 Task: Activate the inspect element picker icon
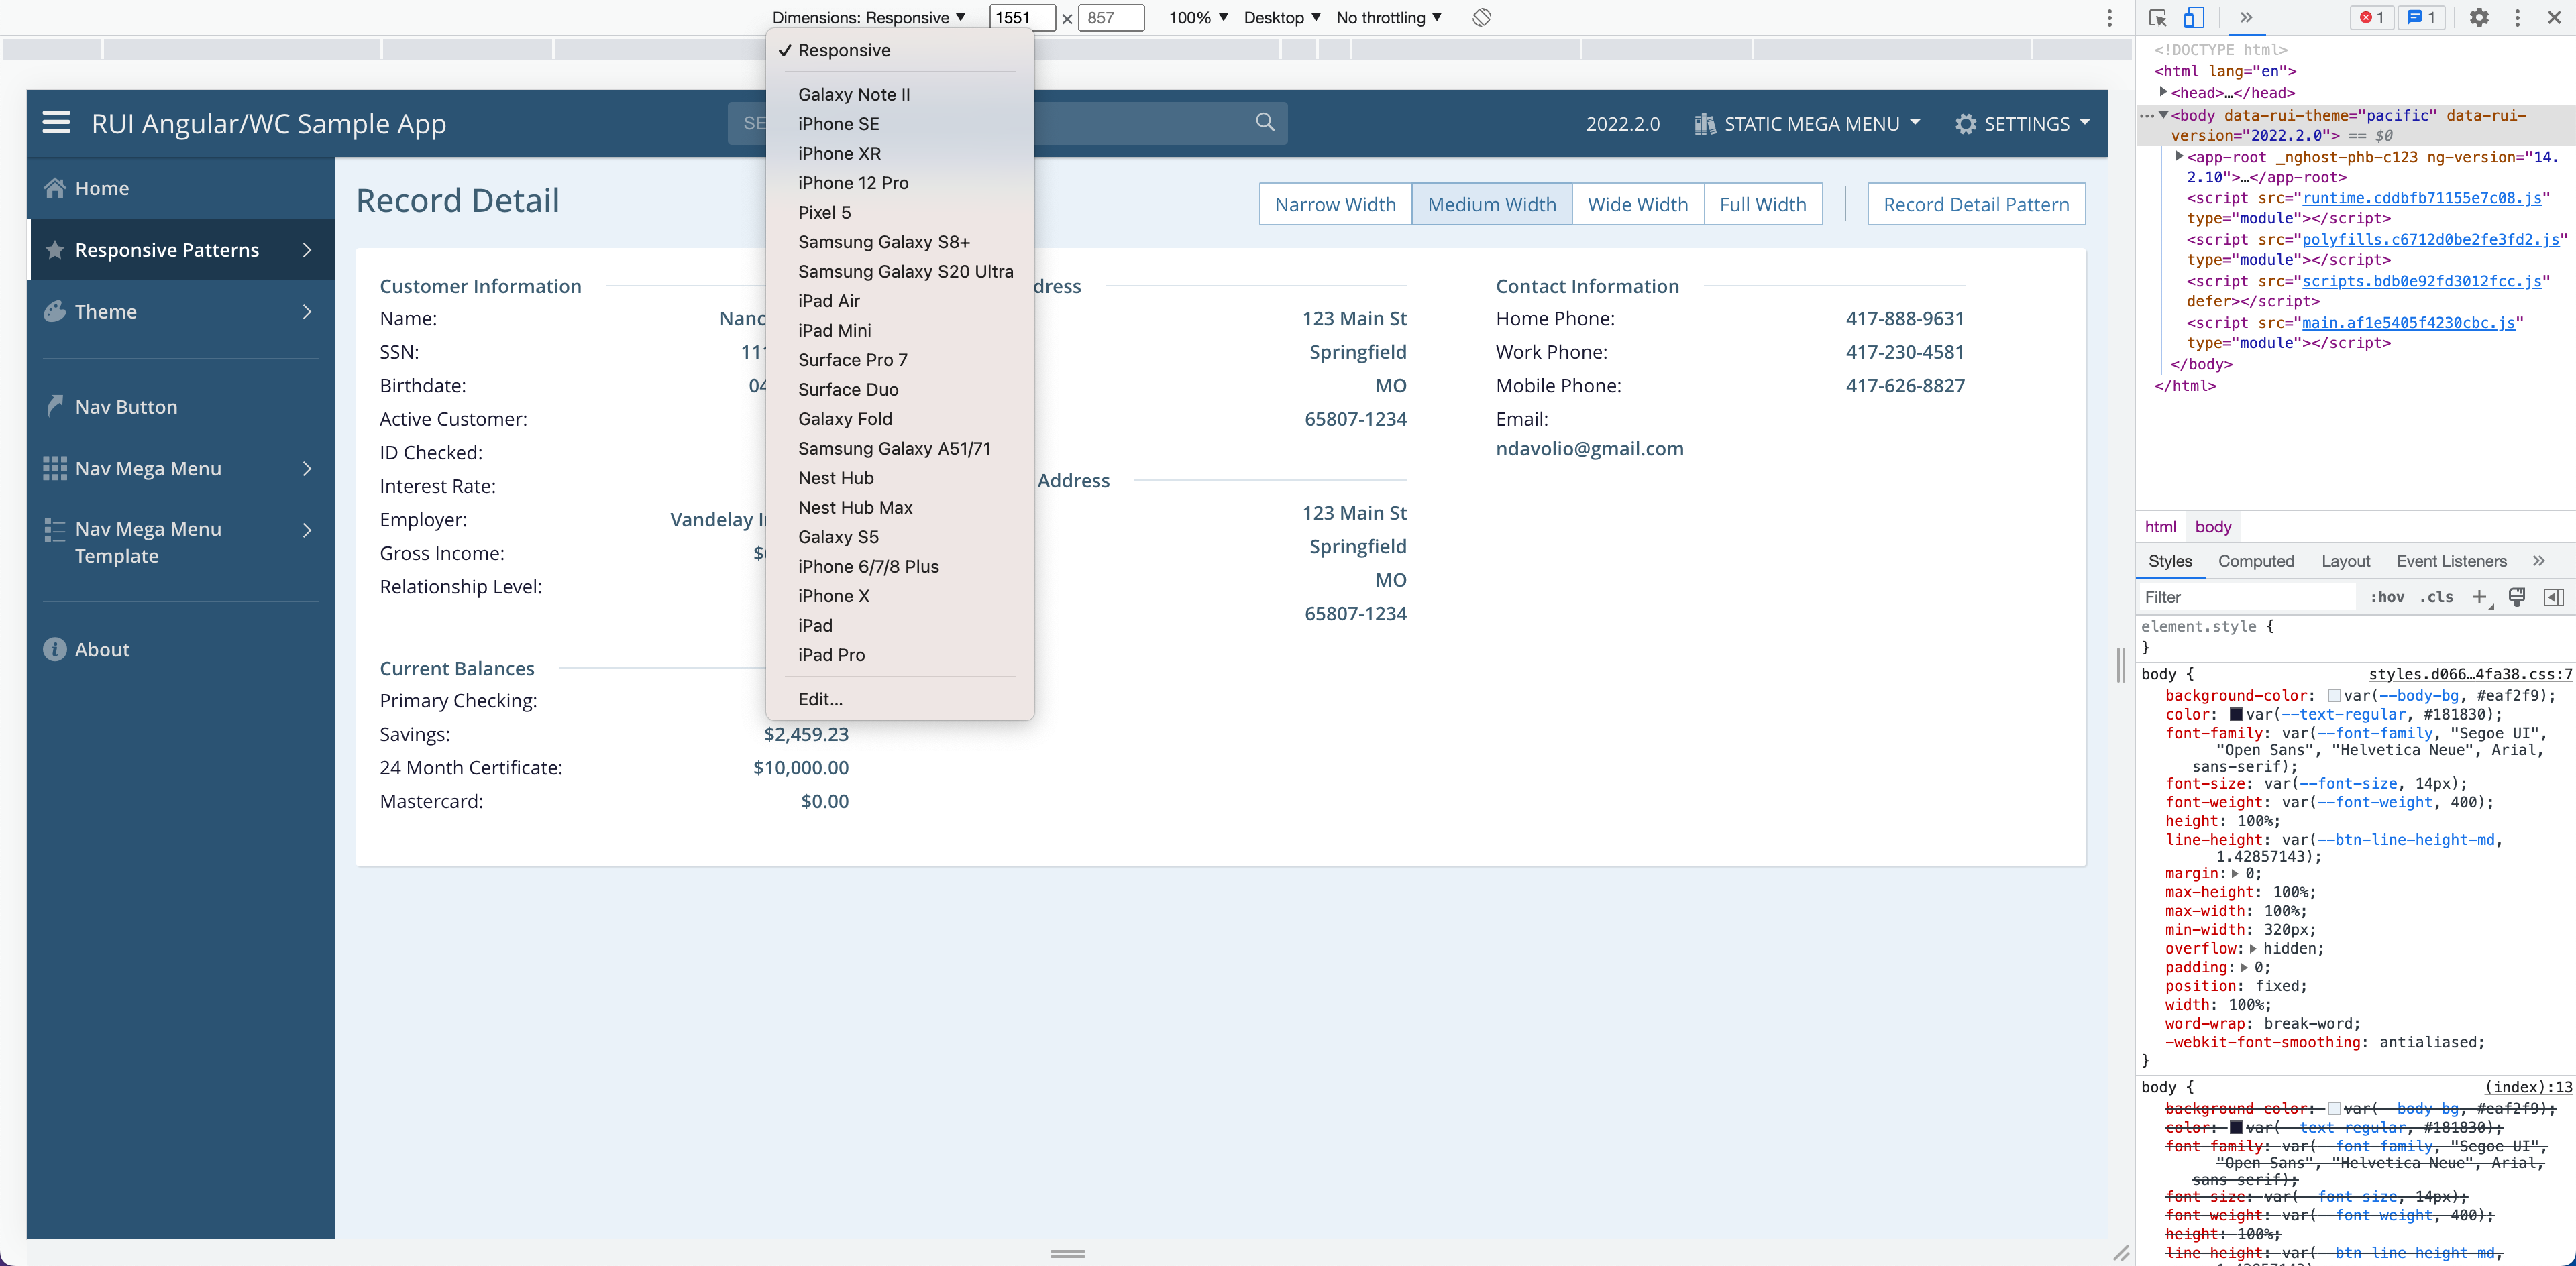[2157, 17]
